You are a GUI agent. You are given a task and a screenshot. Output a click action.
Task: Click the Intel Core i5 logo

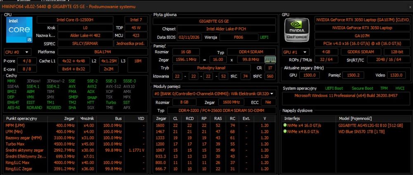[x=19, y=30]
